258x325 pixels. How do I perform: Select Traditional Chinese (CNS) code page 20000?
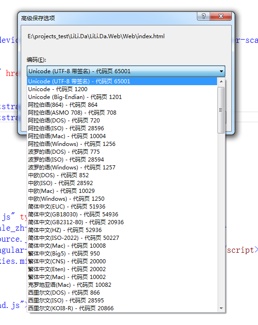(x=122, y=261)
